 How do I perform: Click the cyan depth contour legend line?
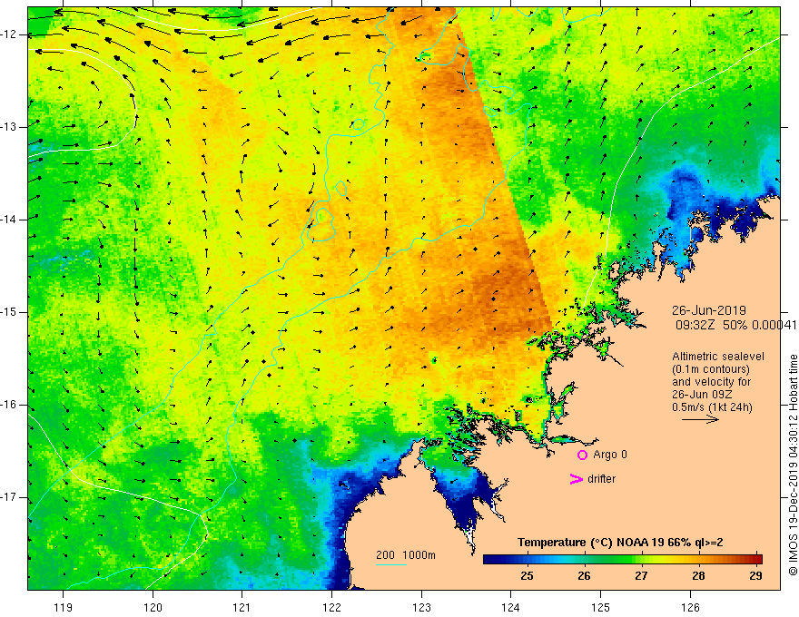[391, 564]
